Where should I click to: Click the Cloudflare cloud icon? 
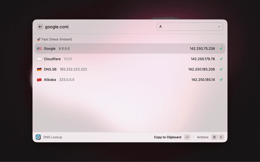coord(39,59)
